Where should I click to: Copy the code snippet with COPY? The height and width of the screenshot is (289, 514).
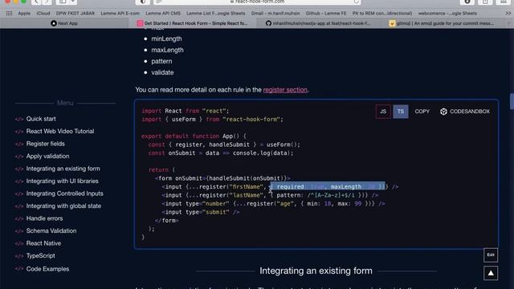click(422, 112)
